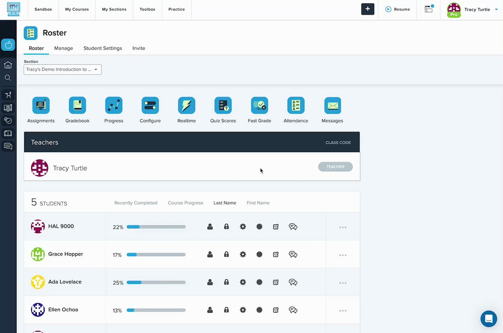Open the Tracy Turtle account menu arrow
The height and width of the screenshot is (333, 503).
(x=497, y=9)
